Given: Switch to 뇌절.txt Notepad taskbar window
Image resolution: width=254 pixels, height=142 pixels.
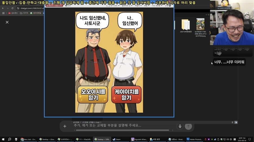Looking at the screenshot, I should [176, 139].
